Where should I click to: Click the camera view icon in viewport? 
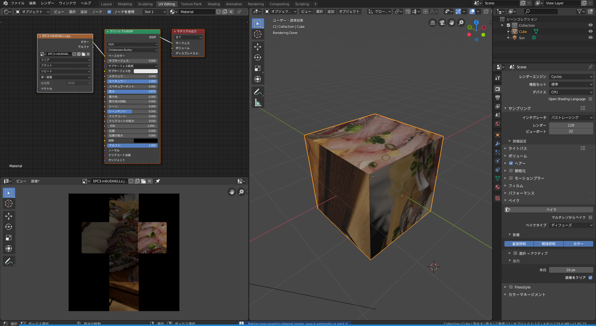[442, 23]
